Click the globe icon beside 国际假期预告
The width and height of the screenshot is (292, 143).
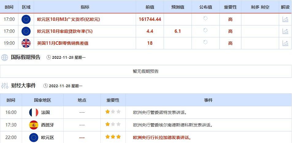(5, 57)
